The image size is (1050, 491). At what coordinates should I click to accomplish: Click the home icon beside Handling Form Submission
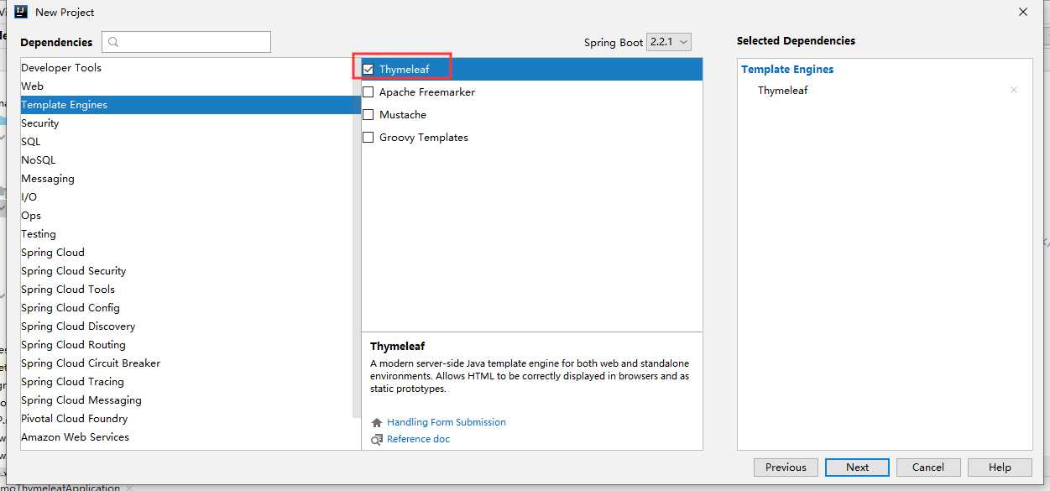(377, 423)
